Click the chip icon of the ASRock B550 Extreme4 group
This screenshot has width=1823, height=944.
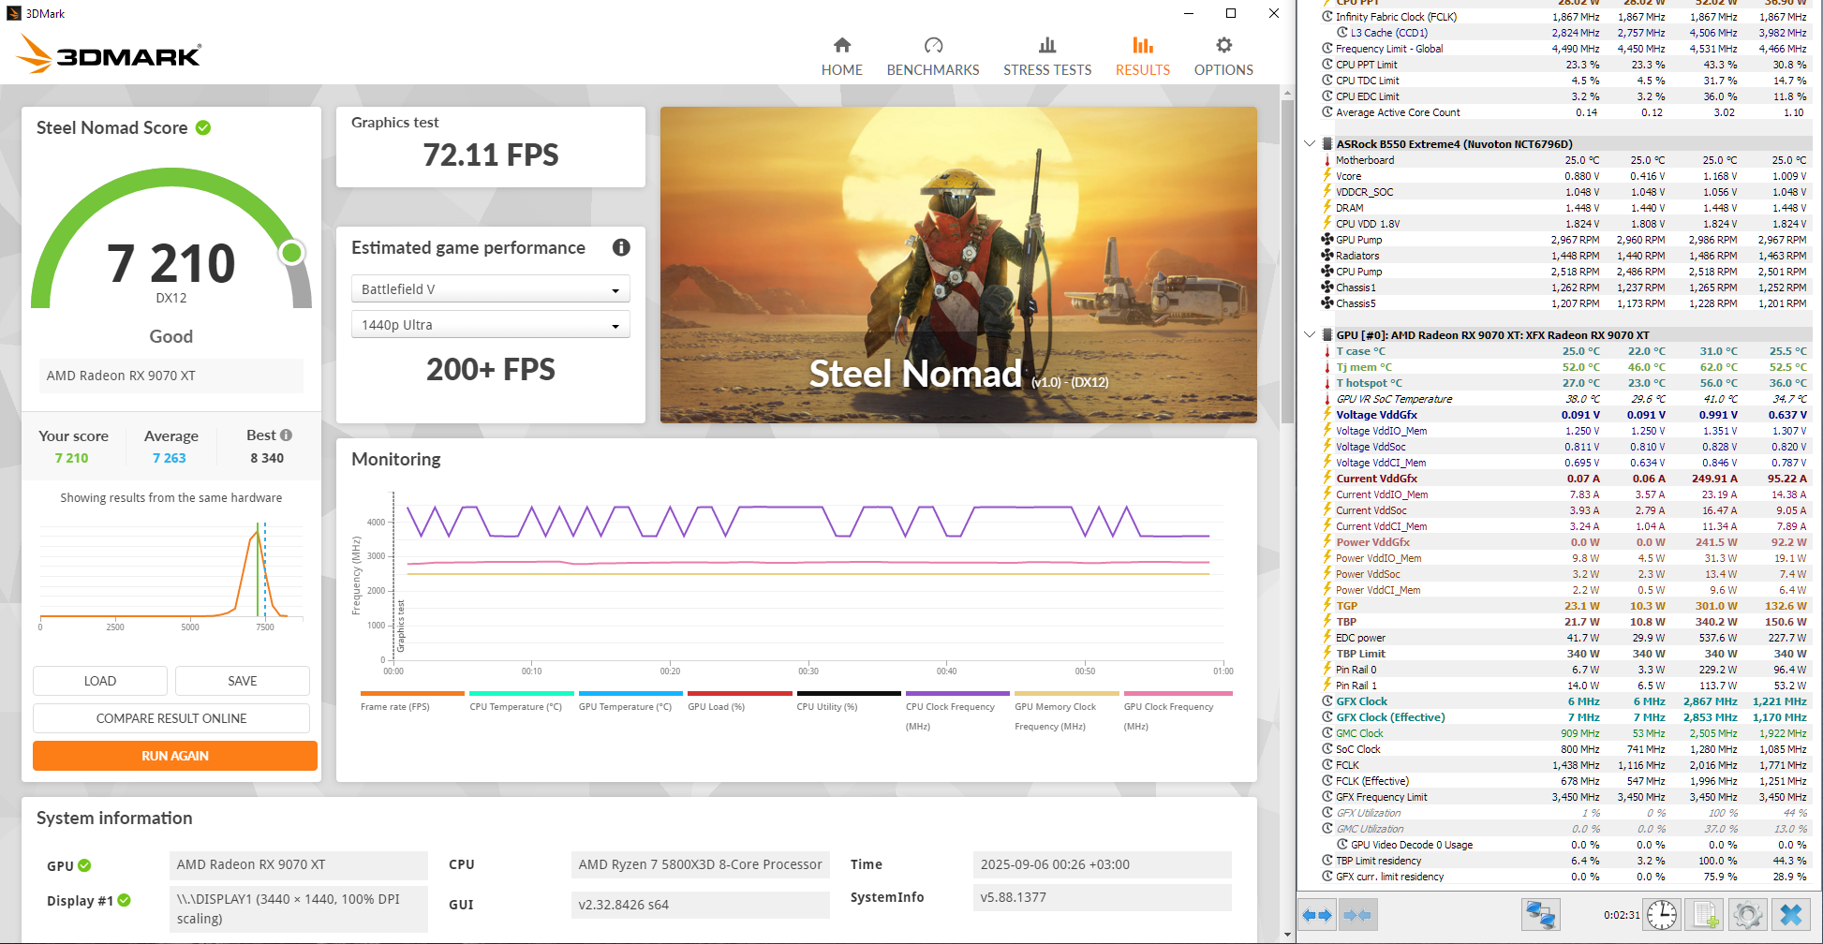[x=1327, y=144]
